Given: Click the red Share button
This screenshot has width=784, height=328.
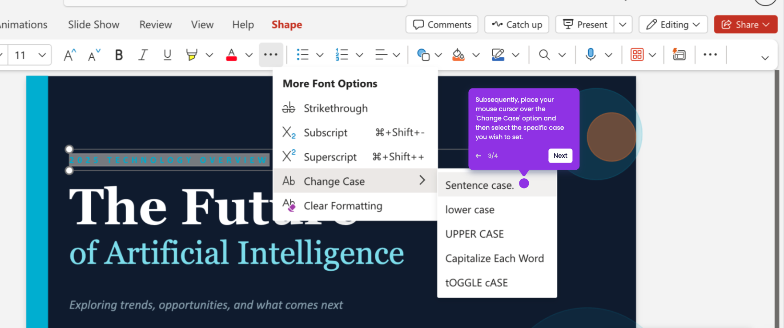Looking at the screenshot, I should (746, 24).
